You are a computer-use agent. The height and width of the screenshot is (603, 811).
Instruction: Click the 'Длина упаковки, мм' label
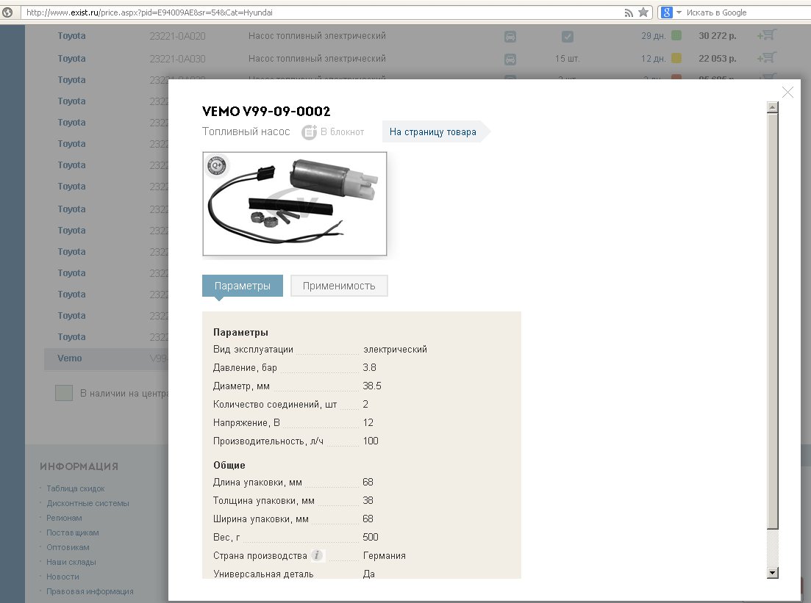point(257,483)
